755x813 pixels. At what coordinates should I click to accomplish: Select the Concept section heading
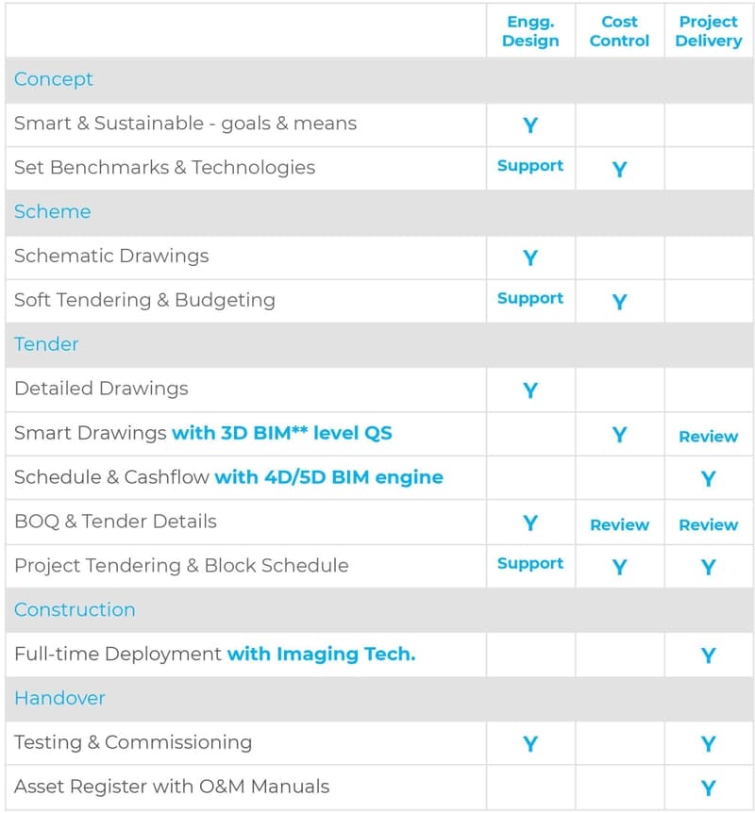[x=54, y=79]
